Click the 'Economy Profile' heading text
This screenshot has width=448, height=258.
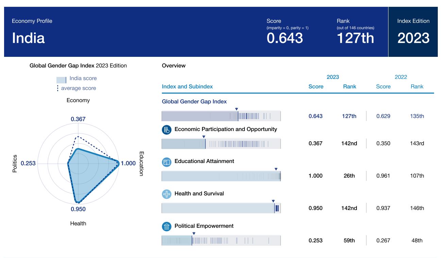click(32, 21)
